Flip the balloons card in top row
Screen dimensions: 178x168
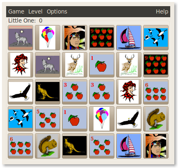tap(48, 38)
